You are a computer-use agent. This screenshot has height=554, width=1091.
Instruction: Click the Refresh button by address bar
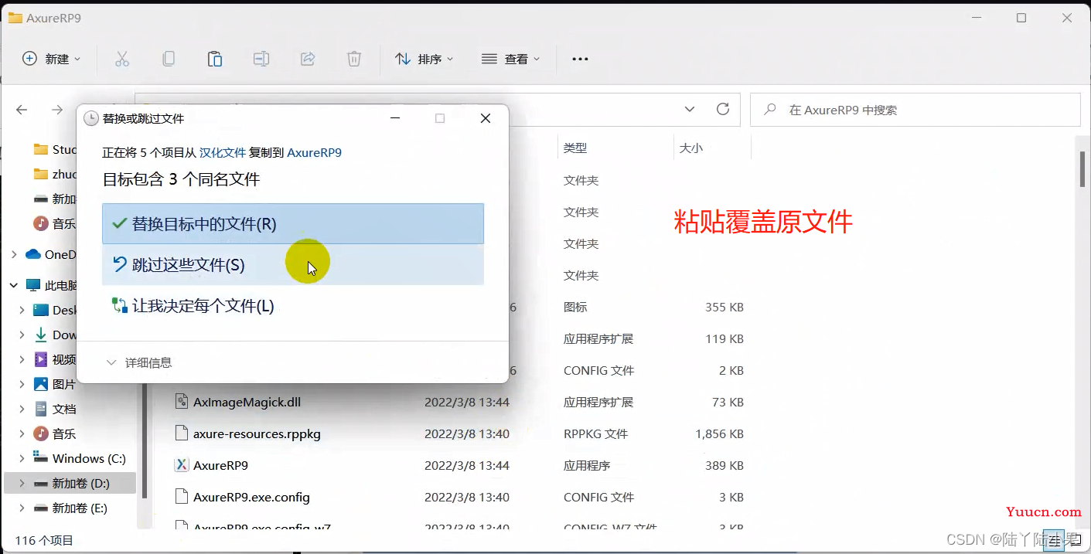[x=723, y=110]
